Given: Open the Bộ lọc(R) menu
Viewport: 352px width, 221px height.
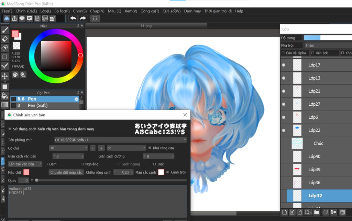Looking at the screenshot, I should [62, 11].
